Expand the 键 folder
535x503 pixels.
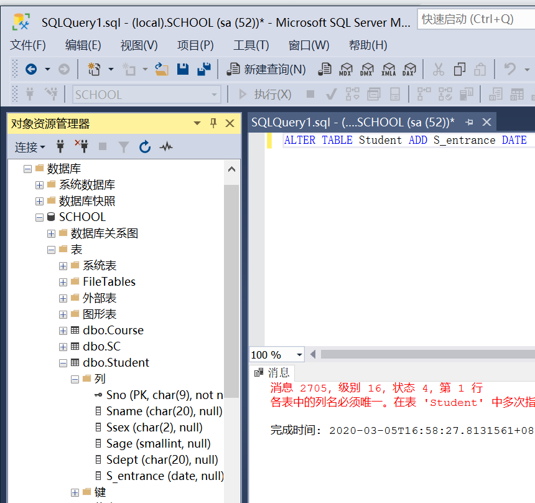[75, 492]
